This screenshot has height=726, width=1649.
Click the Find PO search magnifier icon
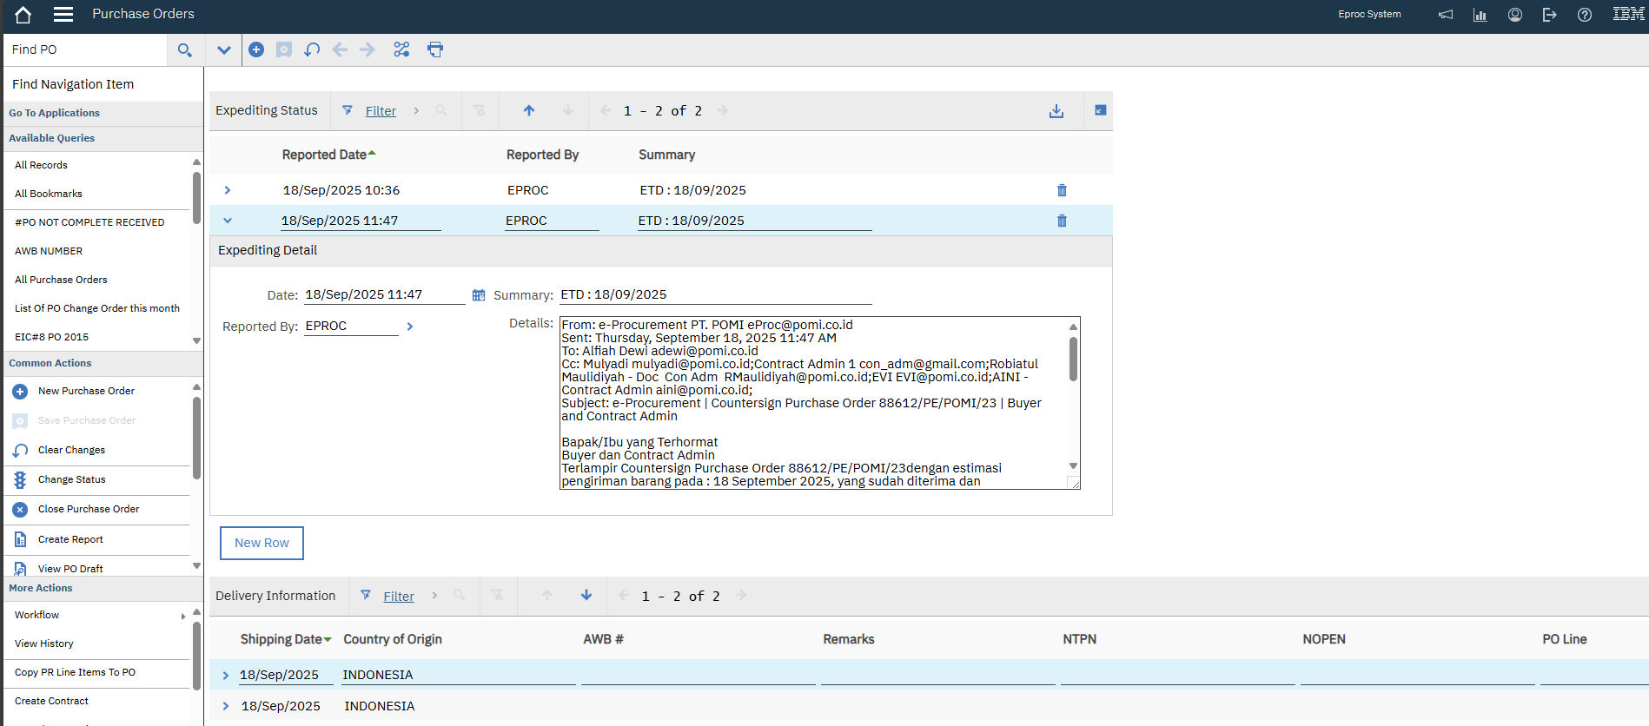(184, 50)
